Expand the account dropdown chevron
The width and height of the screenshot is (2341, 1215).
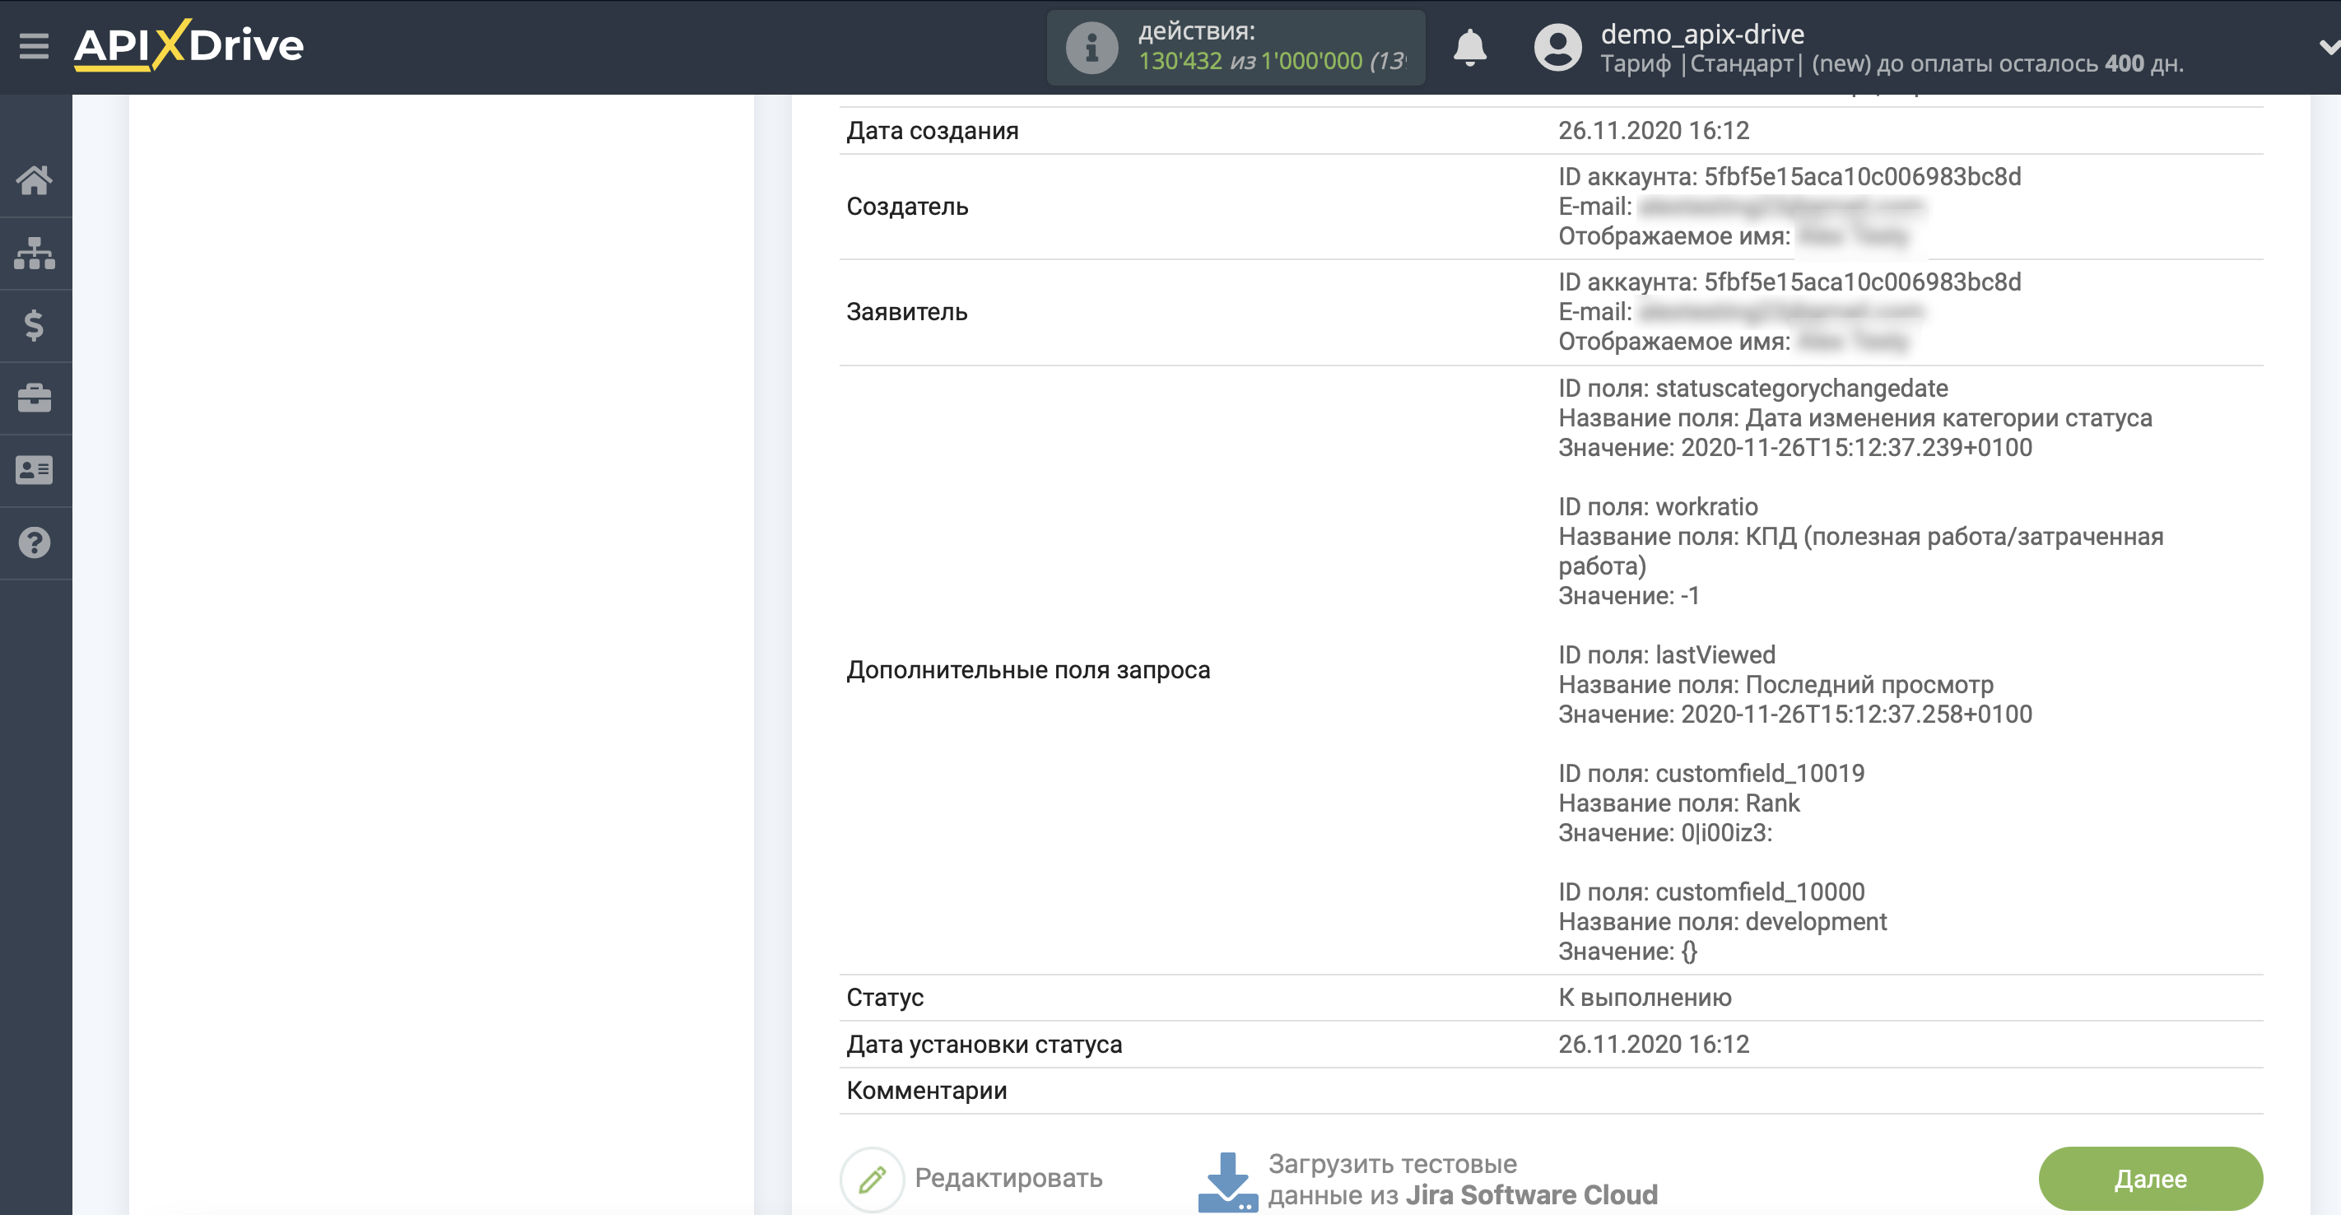(2329, 47)
